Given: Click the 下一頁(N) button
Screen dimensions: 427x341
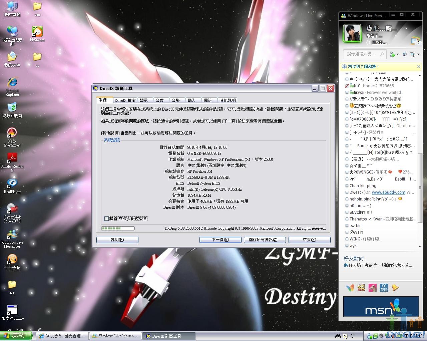Looking at the screenshot, I should [221, 240].
